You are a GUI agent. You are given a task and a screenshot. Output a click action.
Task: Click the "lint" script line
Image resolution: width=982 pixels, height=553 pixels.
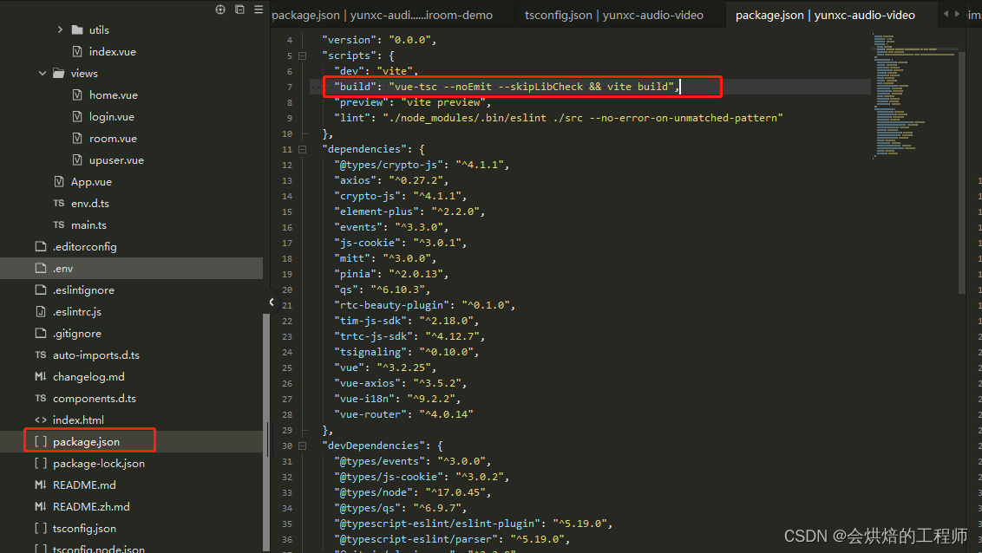coord(558,118)
